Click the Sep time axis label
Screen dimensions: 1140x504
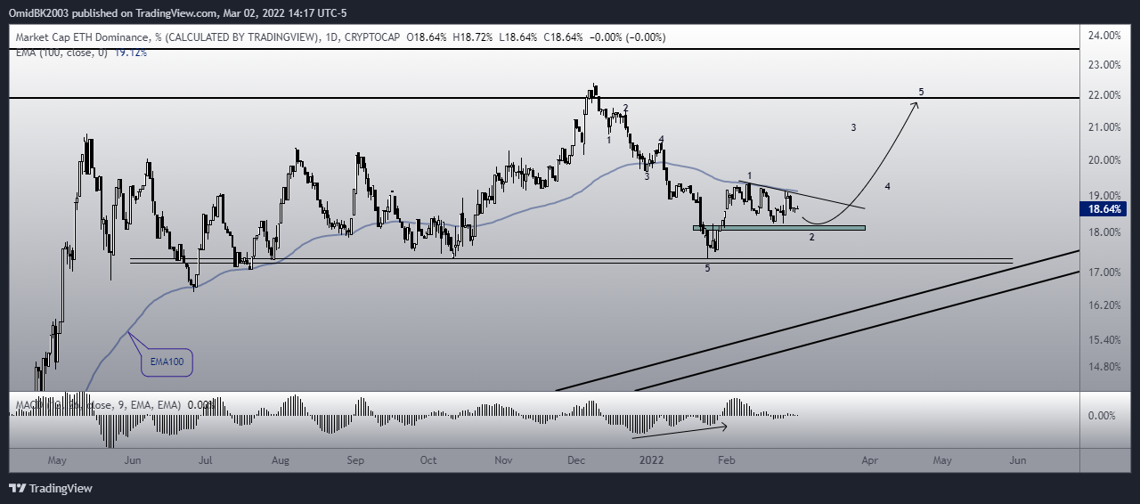click(x=355, y=460)
